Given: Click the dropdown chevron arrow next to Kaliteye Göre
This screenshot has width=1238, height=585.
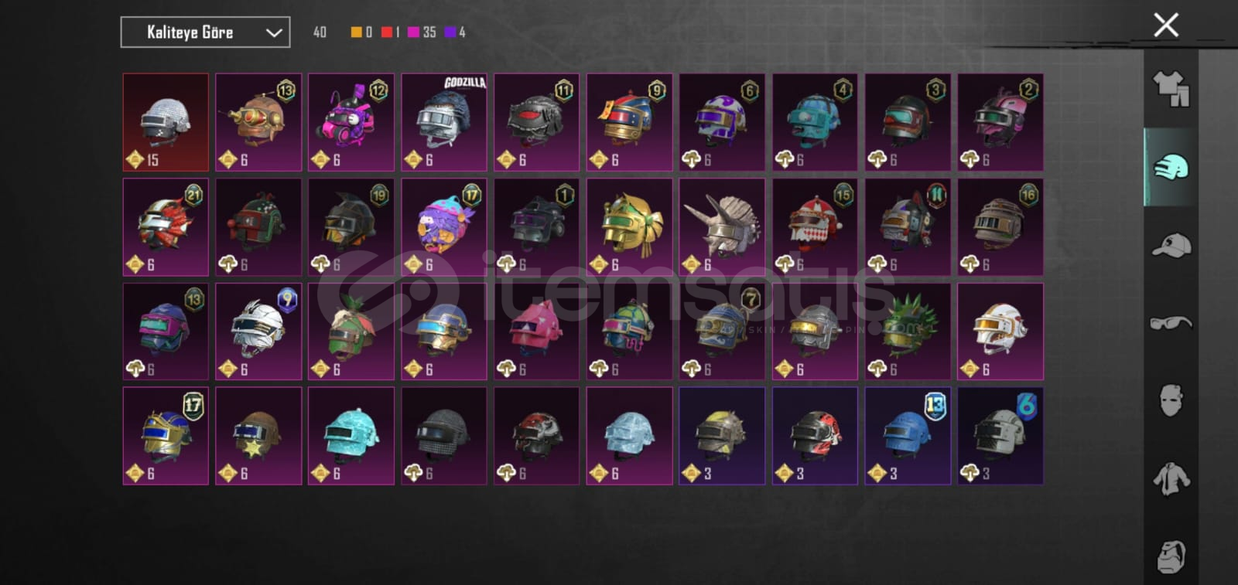Looking at the screenshot, I should [x=273, y=32].
